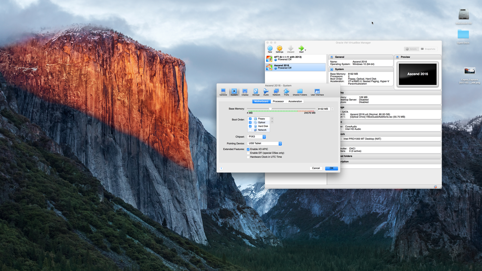This screenshot has height=271, width=482.
Task: Cancel the settings dialog
Action: [x=316, y=168]
